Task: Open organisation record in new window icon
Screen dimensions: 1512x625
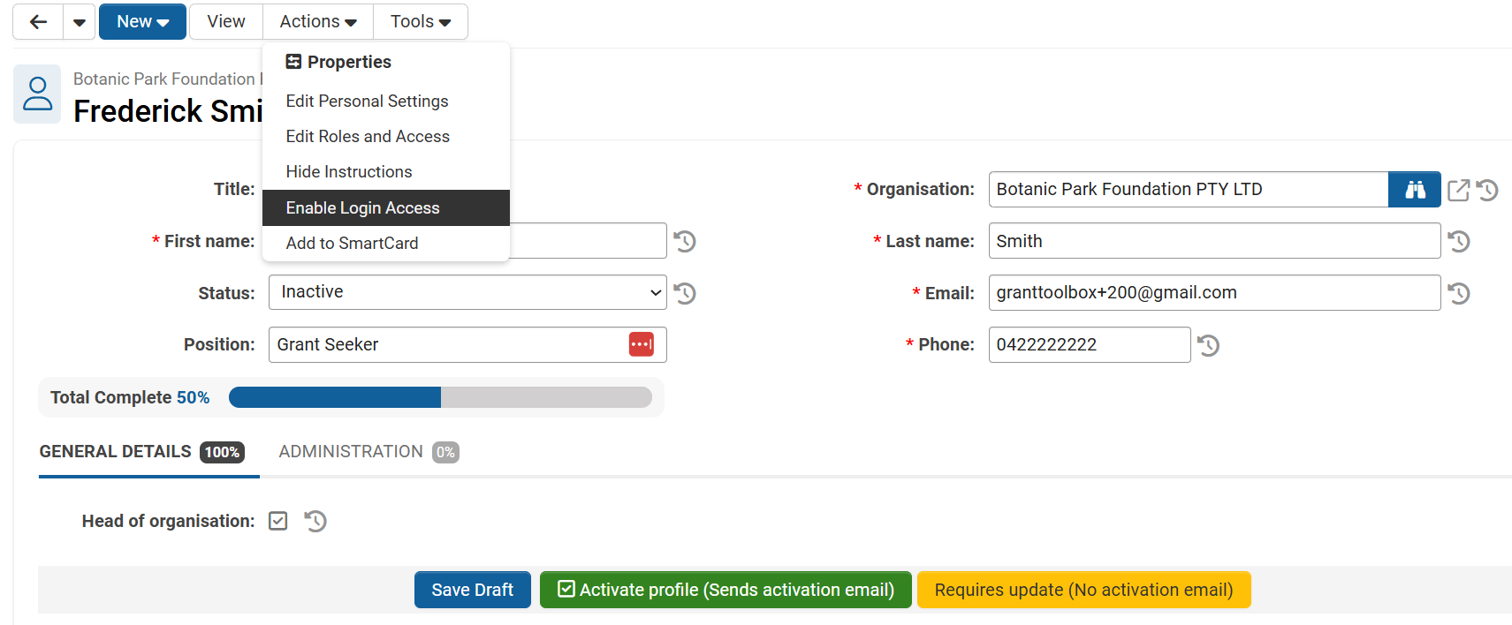Action: (x=1458, y=190)
